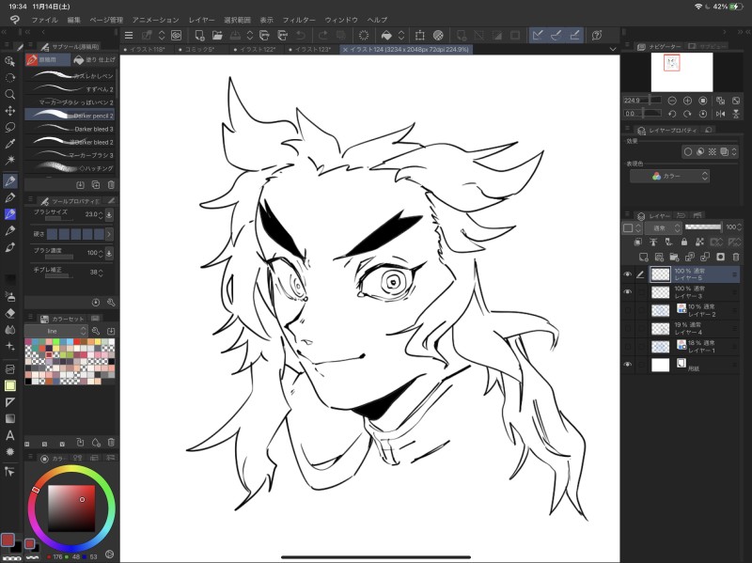This screenshot has width=752, height=563.
Task: Adjust the 手ブレ補正 38 stepper arrows
Action: pyautogui.click(x=101, y=273)
